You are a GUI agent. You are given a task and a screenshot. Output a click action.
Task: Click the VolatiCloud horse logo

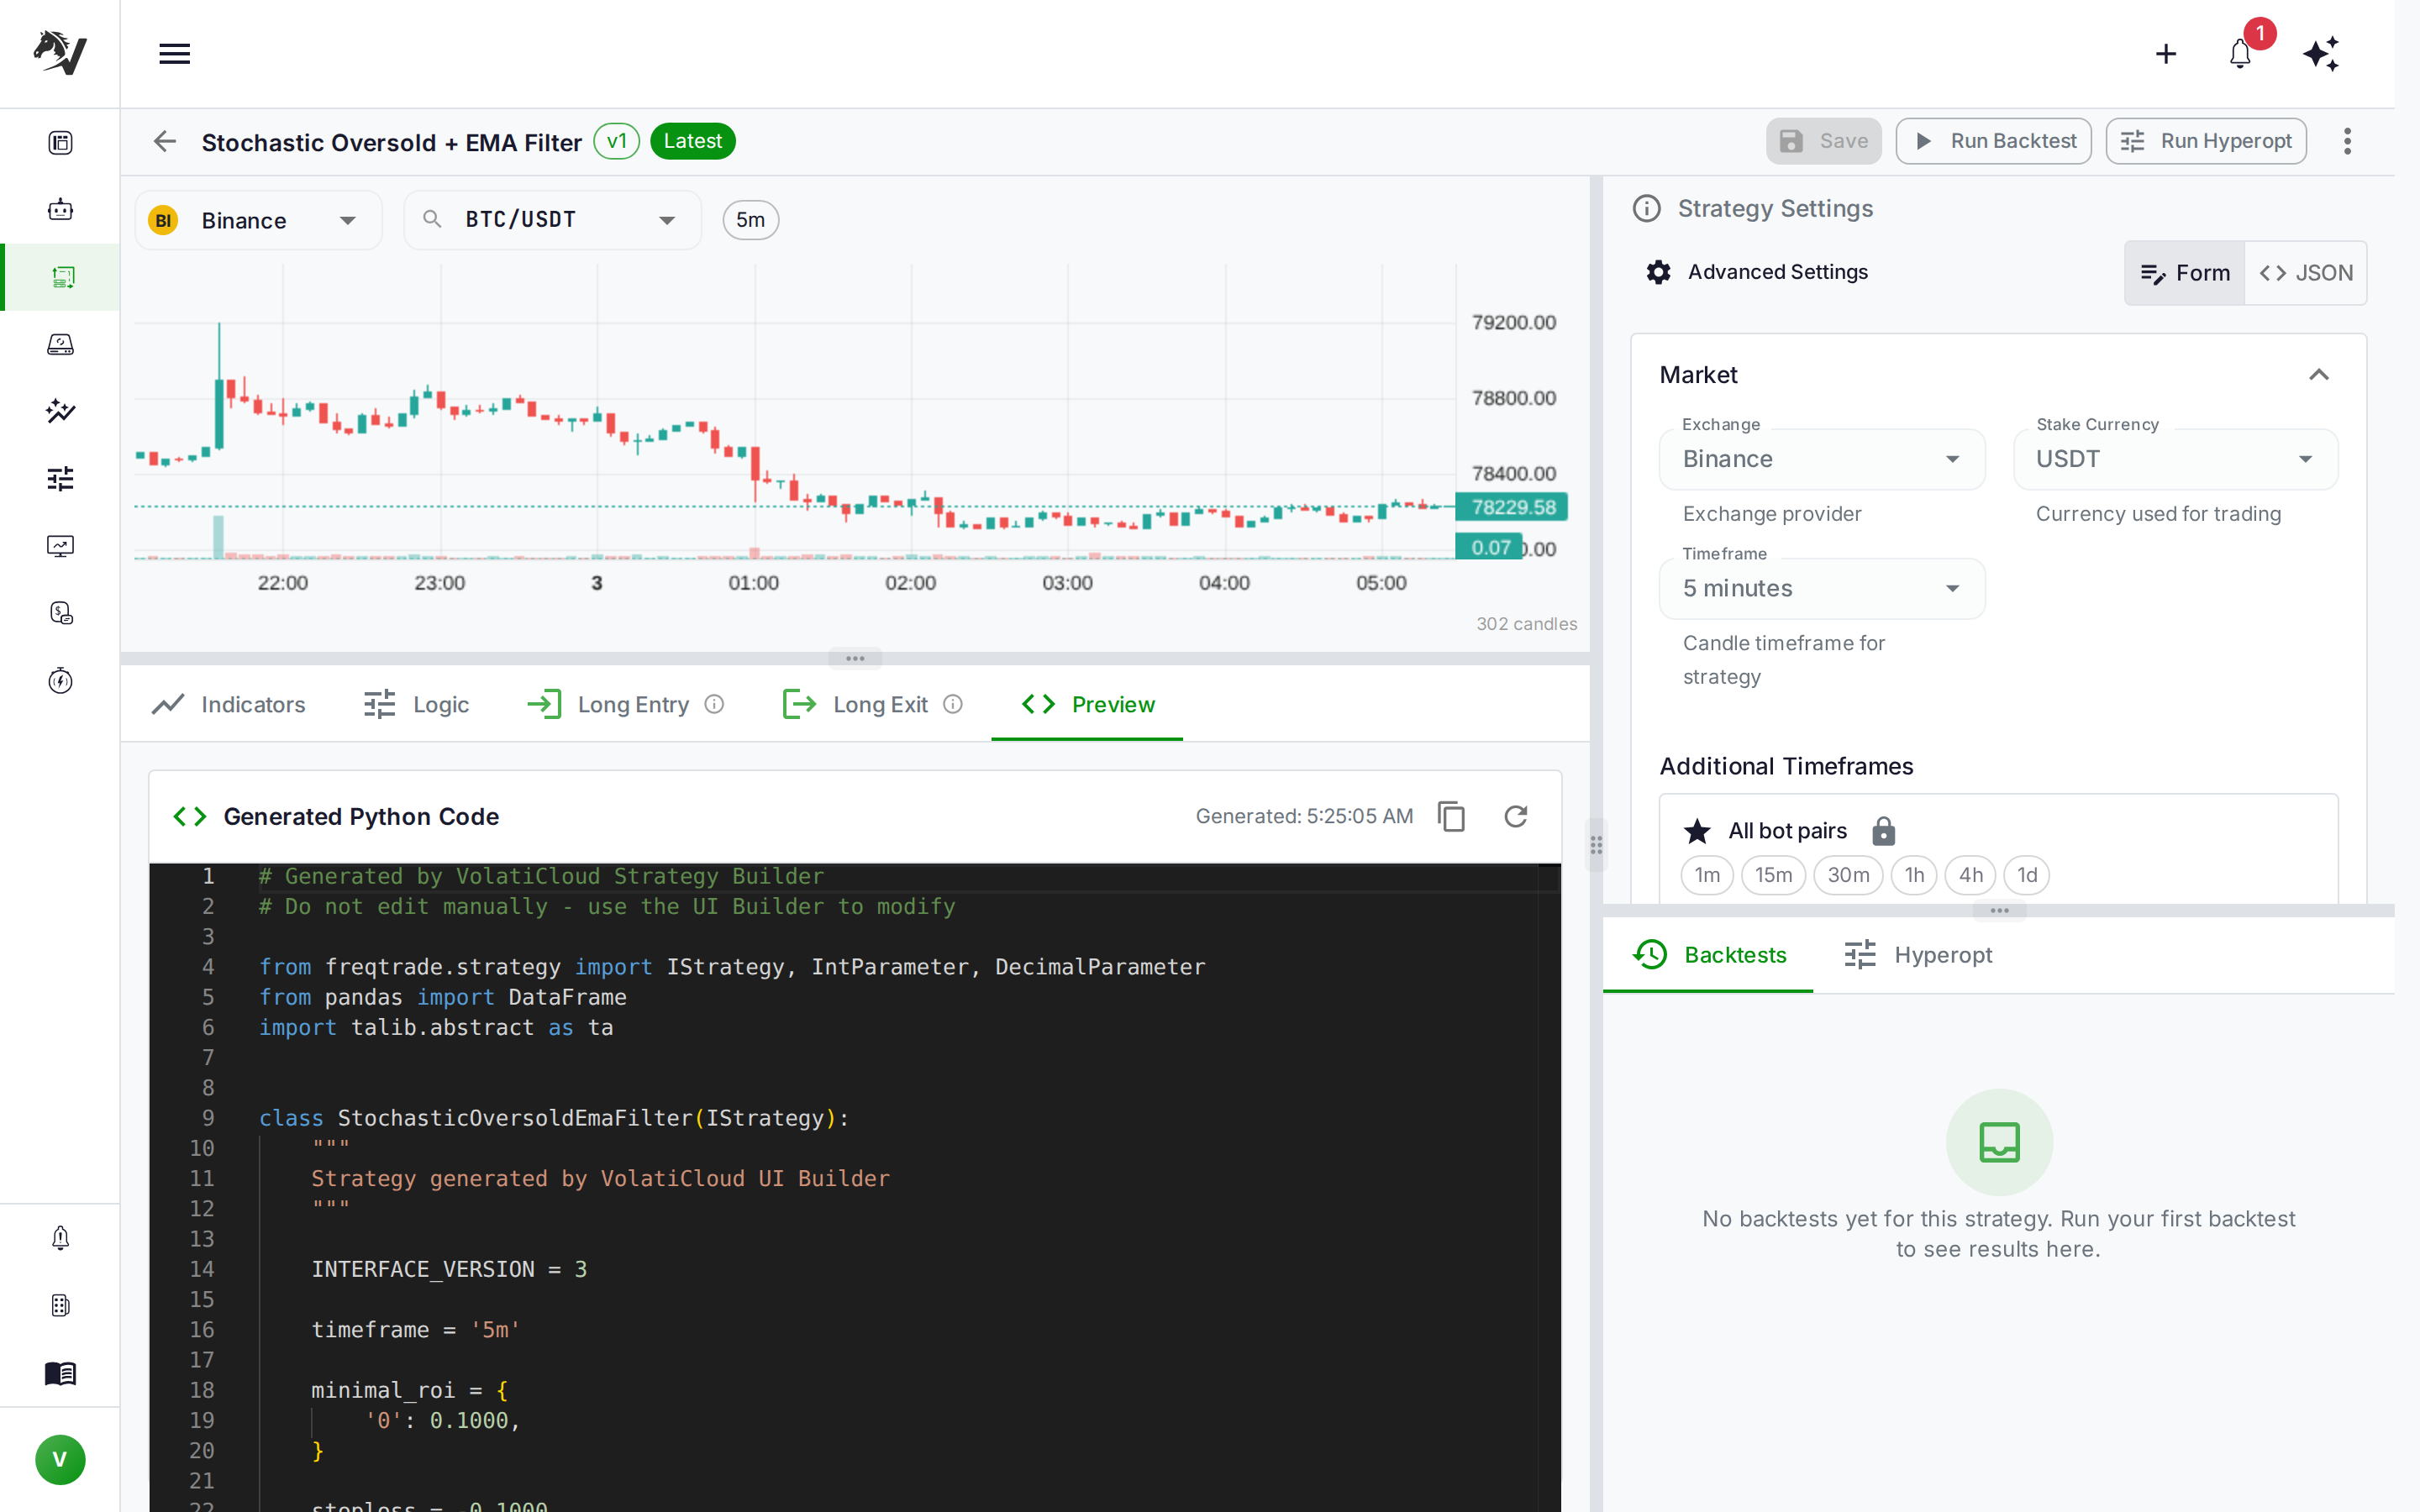(x=60, y=52)
